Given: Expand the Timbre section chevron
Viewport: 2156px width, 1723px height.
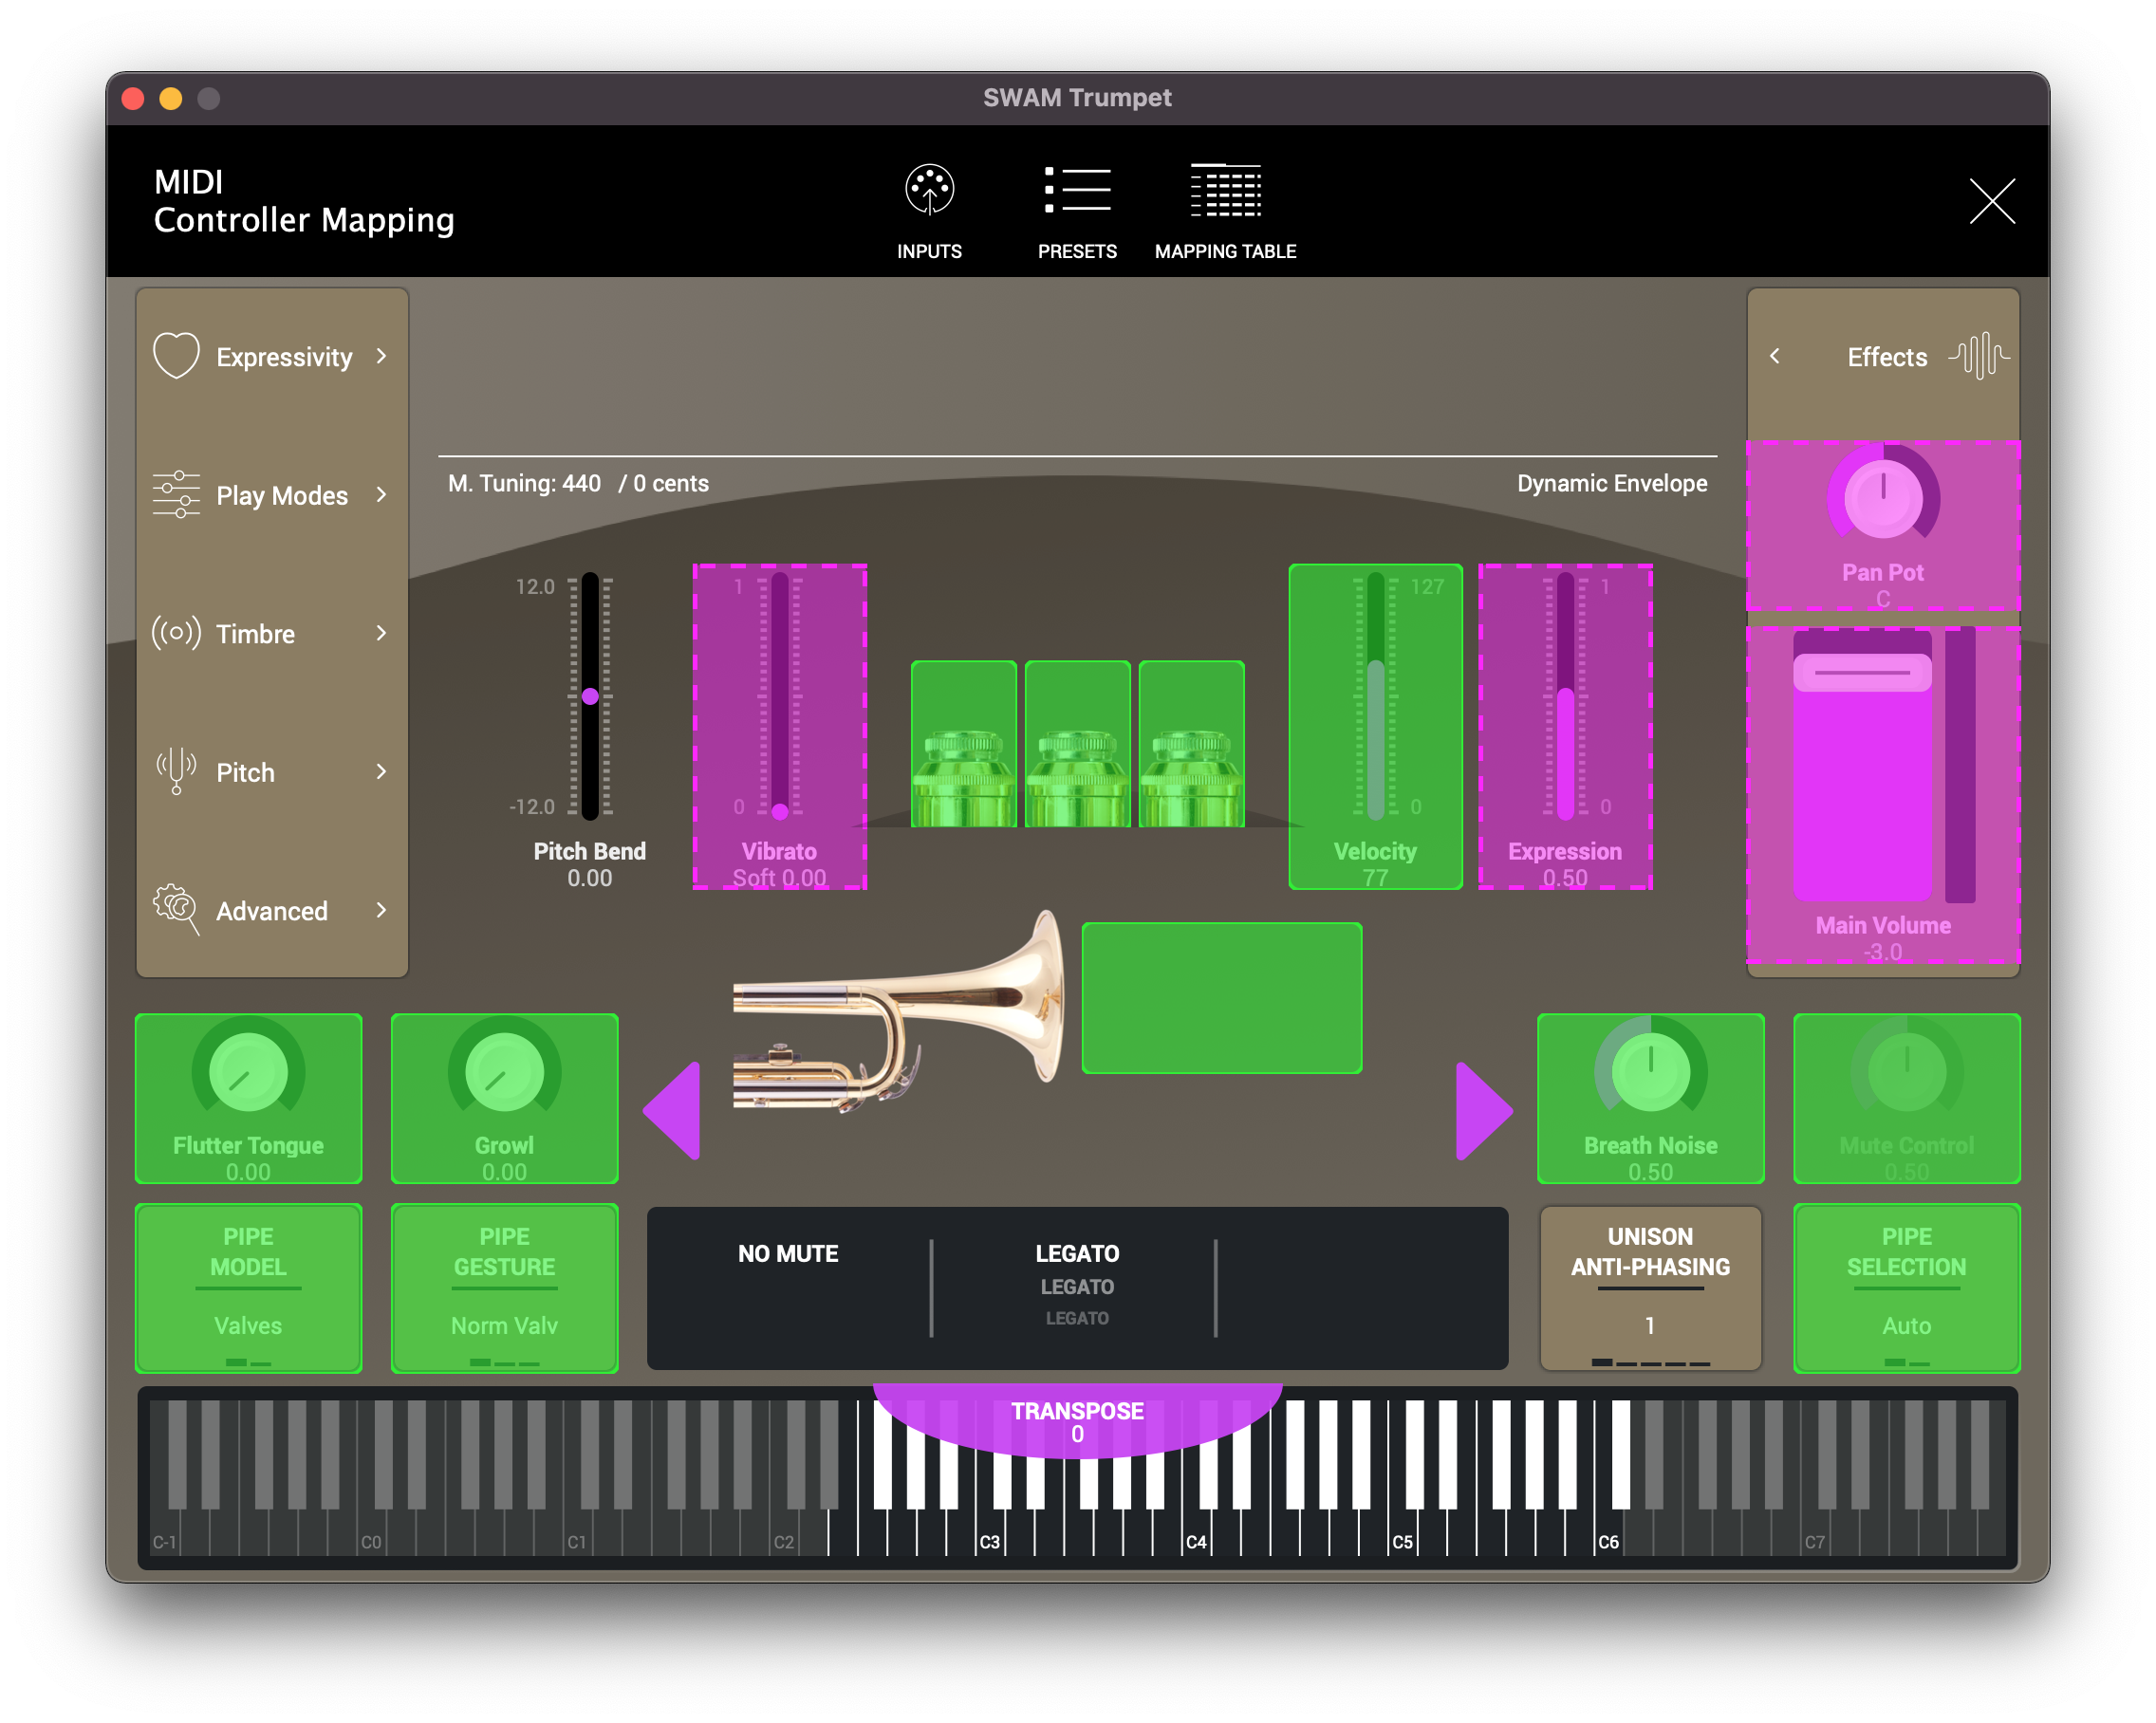Looking at the screenshot, I should click(x=381, y=633).
